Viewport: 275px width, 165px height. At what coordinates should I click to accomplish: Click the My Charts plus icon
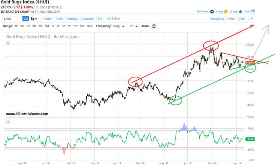[212, 12]
